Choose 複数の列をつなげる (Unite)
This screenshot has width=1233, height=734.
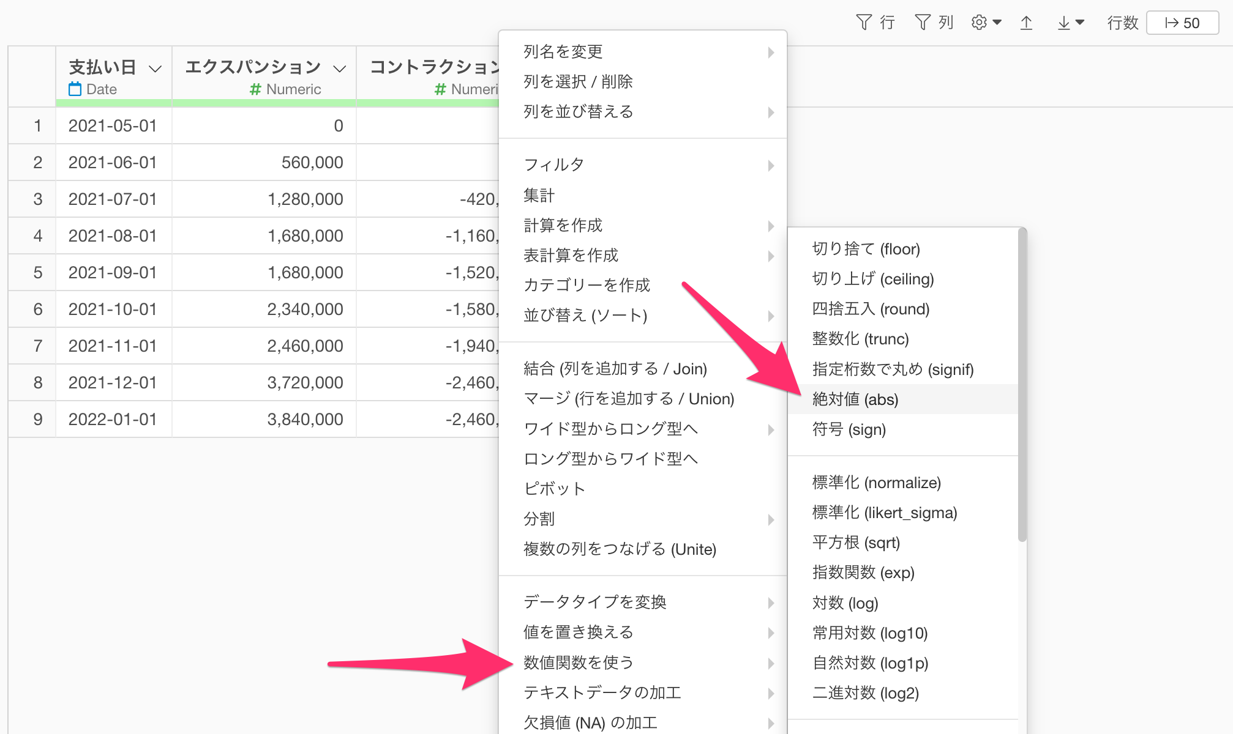[643, 549]
